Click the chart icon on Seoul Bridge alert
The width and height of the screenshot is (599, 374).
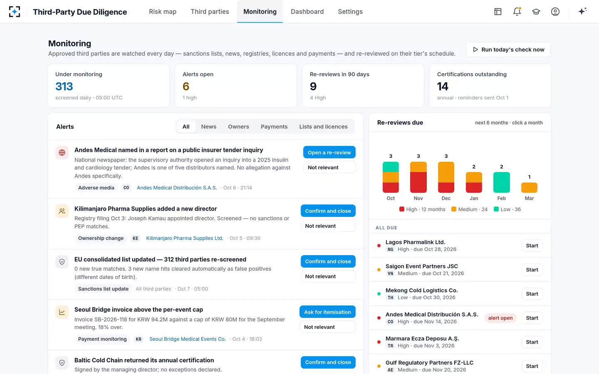pos(62,312)
